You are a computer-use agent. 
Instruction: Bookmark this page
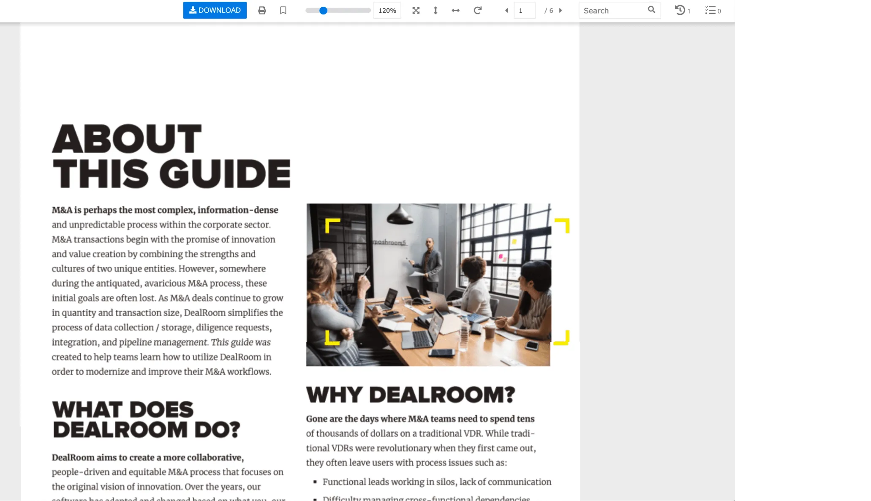coord(283,11)
